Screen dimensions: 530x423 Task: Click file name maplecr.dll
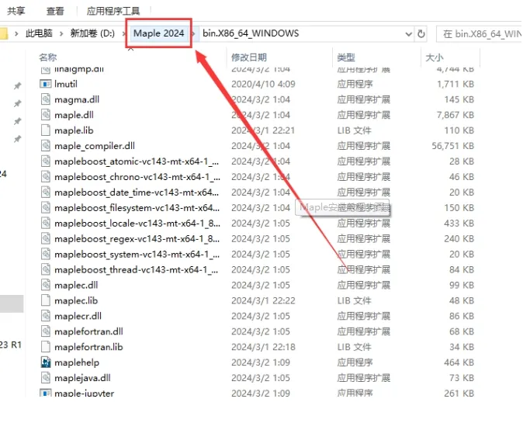(x=78, y=316)
